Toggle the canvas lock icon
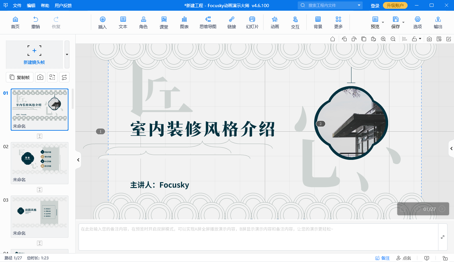 pyautogui.click(x=414, y=39)
